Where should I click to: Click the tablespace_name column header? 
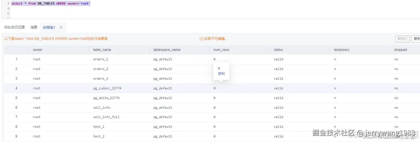click(167, 50)
